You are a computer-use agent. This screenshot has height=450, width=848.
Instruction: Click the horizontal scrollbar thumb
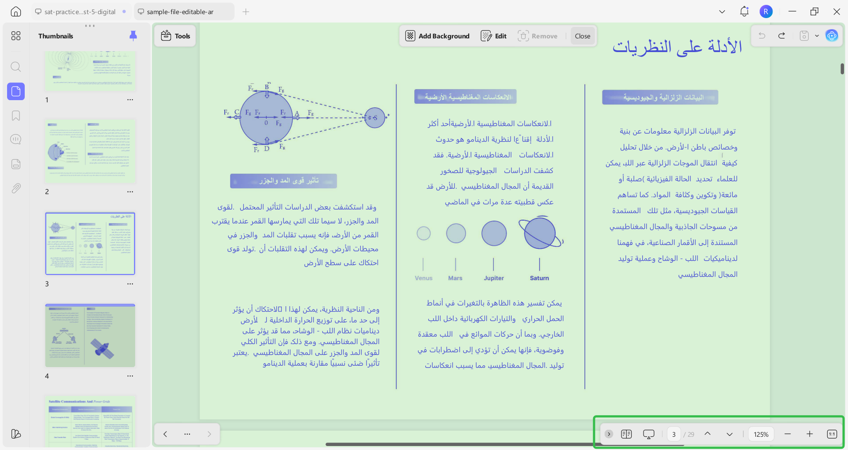[x=504, y=444]
